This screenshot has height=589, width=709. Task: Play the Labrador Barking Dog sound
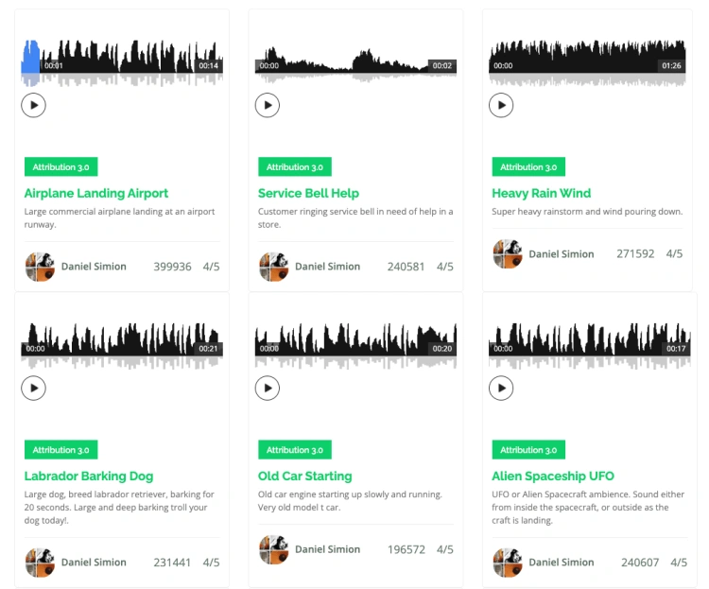(x=33, y=389)
